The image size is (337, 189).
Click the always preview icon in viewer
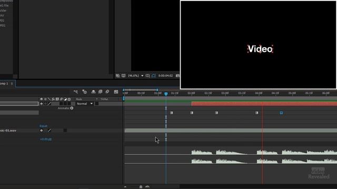point(117,76)
